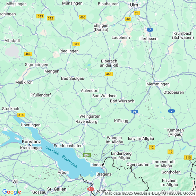196x196 pixels.
Task: Select the St. Gallen city label
Action: pos(57,189)
